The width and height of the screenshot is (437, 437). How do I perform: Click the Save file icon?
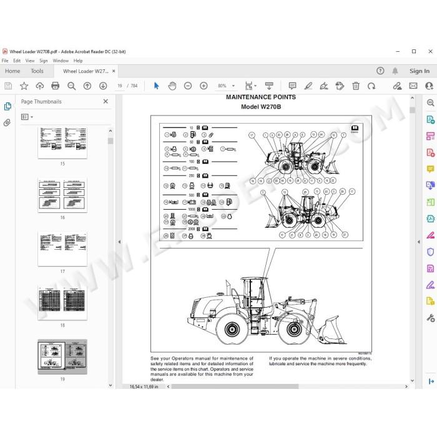click(x=8, y=86)
